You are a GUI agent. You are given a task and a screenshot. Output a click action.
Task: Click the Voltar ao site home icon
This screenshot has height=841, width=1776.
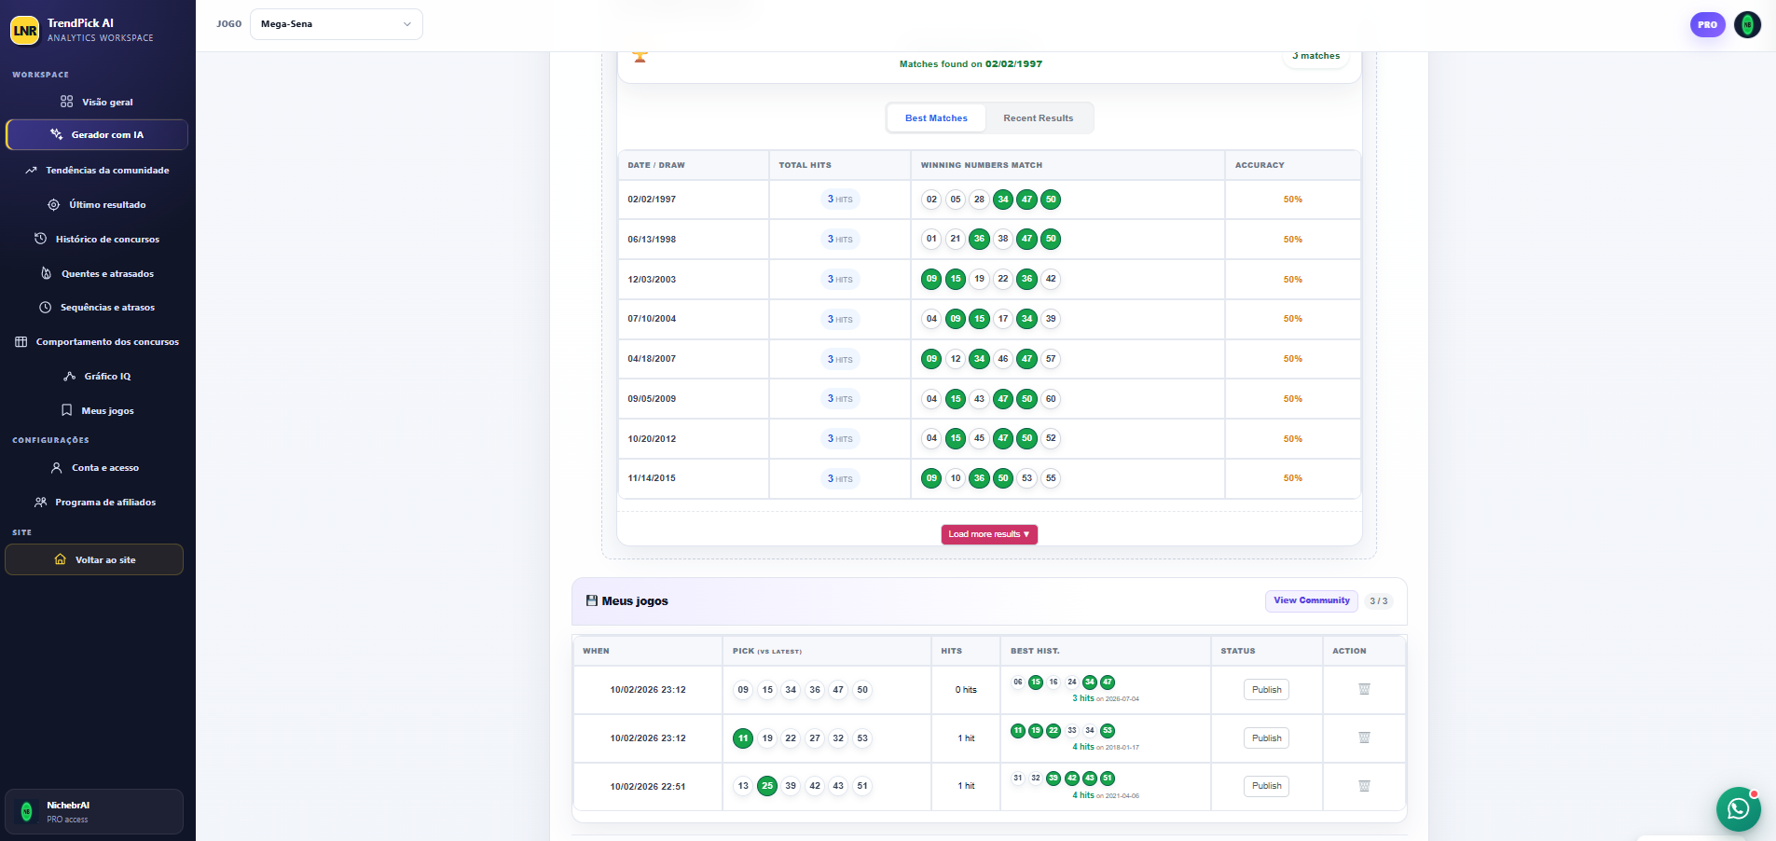pos(60,560)
